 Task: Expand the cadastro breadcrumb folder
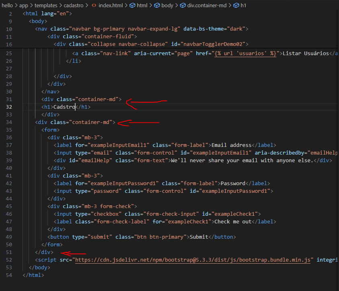click(x=74, y=6)
